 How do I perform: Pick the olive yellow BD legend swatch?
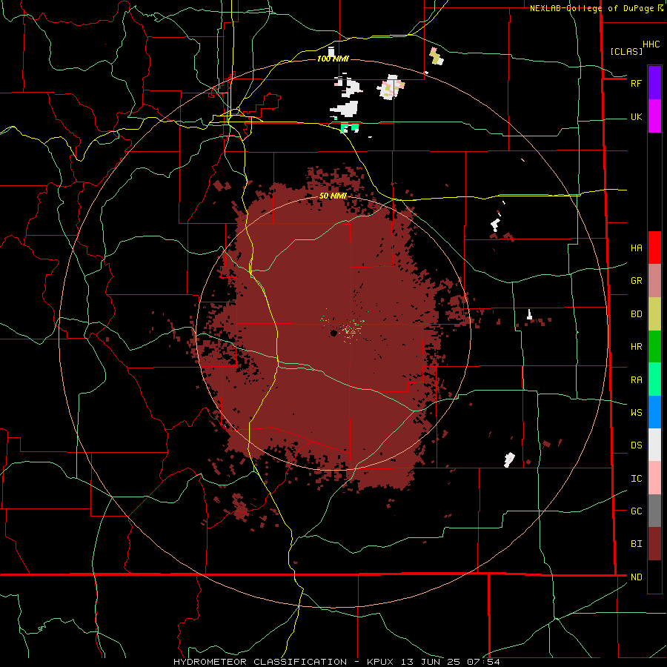[x=654, y=314]
